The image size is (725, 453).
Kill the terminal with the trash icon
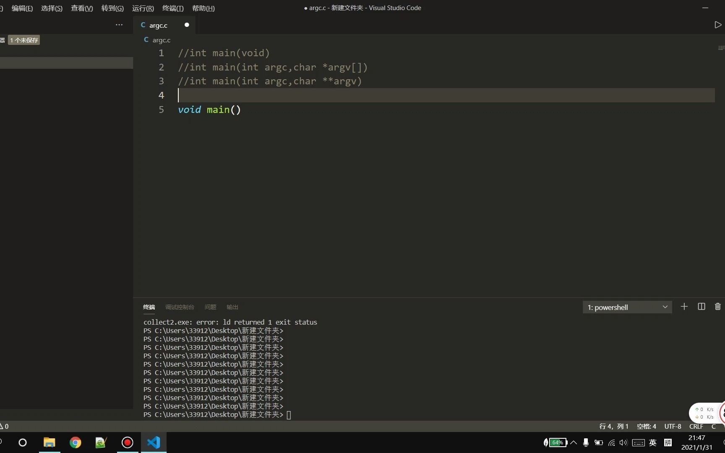tap(717, 307)
